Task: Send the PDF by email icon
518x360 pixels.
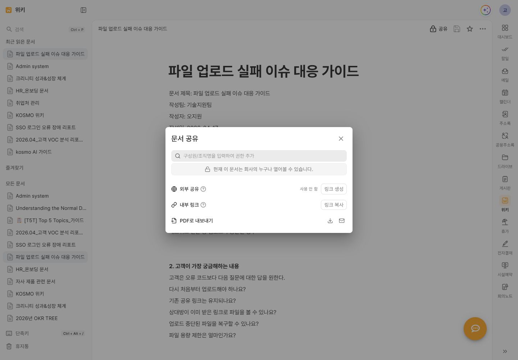Action: tap(342, 221)
